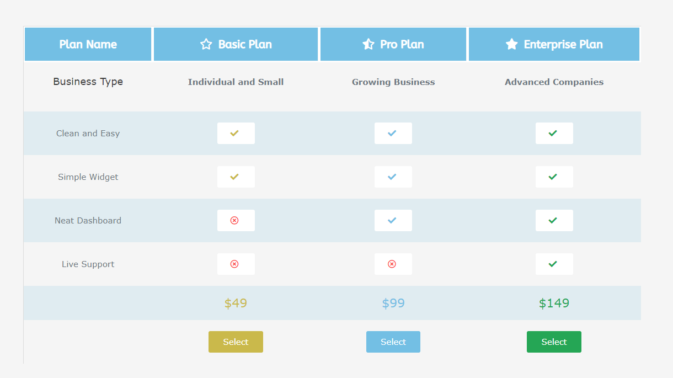Select the Enterprise plan with green button

click(554, 342)
